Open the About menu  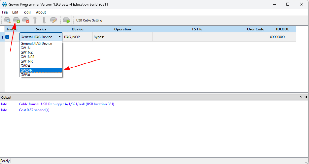click(x=41, y=12)
